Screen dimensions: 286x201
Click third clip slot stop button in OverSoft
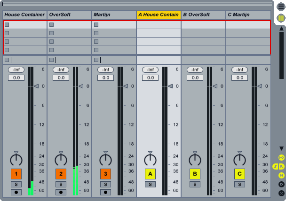51,41
